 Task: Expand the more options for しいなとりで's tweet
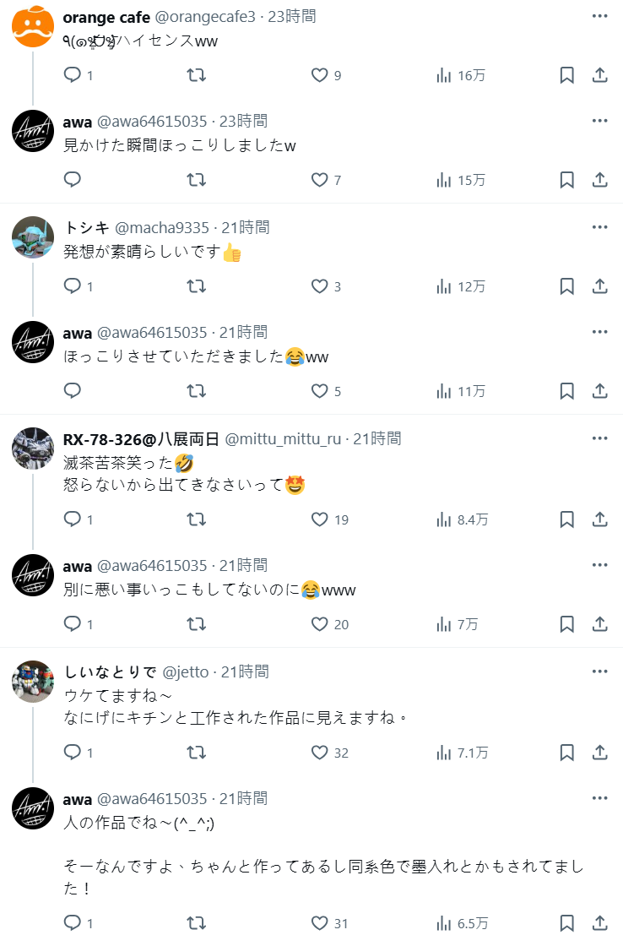599,671
